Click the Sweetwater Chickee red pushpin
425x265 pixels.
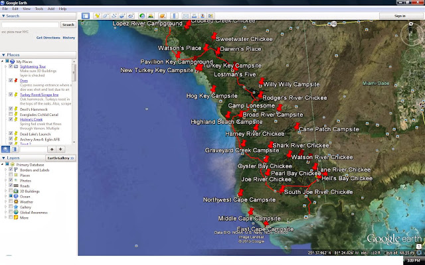pos(214,36)
